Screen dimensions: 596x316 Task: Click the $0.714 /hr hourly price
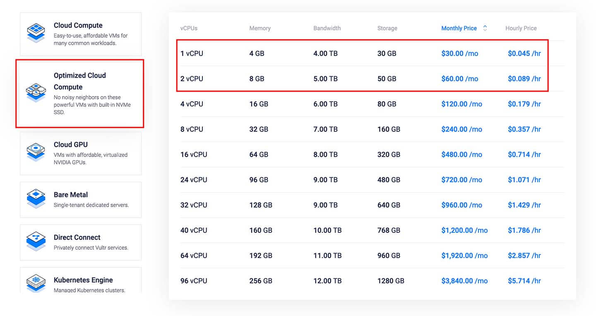524,154
